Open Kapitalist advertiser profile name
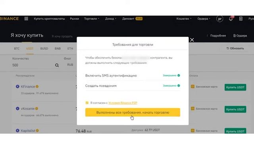 (x=28, y=131)
